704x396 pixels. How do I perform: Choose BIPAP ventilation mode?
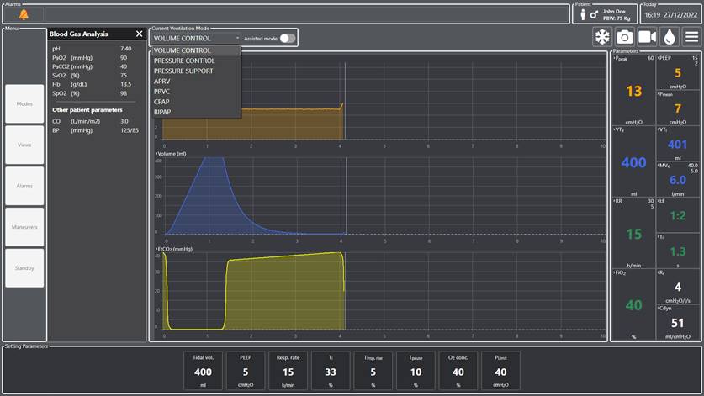(x=196, y=113)
